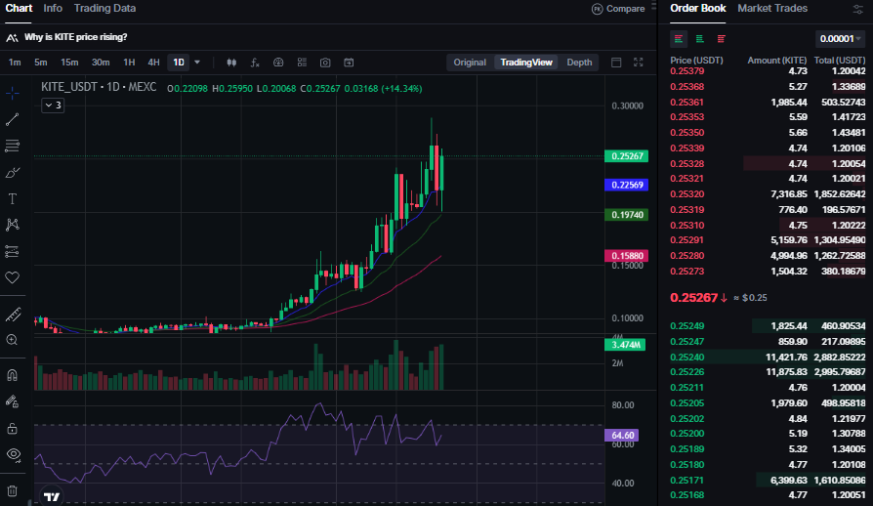
Task: Click ask price 0.25273
Action: point(687,272)
